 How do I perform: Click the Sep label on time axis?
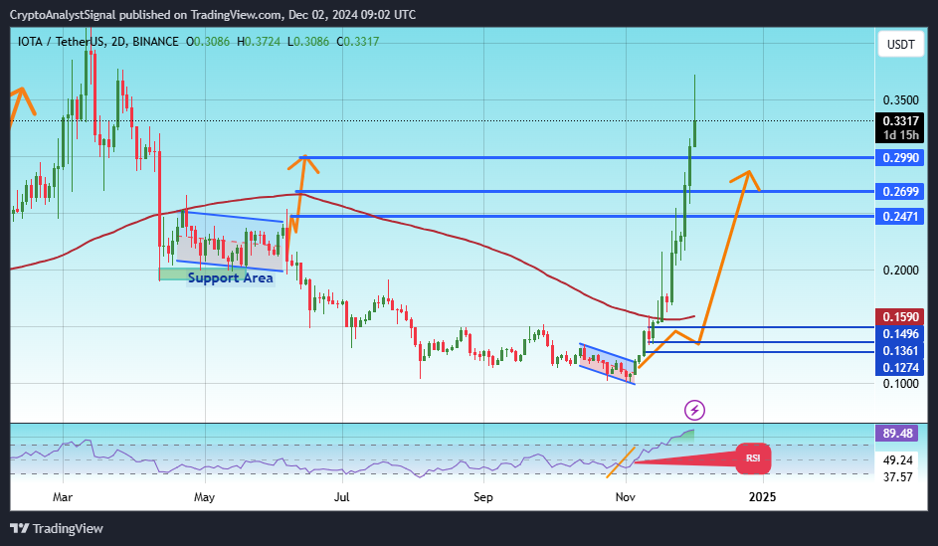(x=483, y=497)
